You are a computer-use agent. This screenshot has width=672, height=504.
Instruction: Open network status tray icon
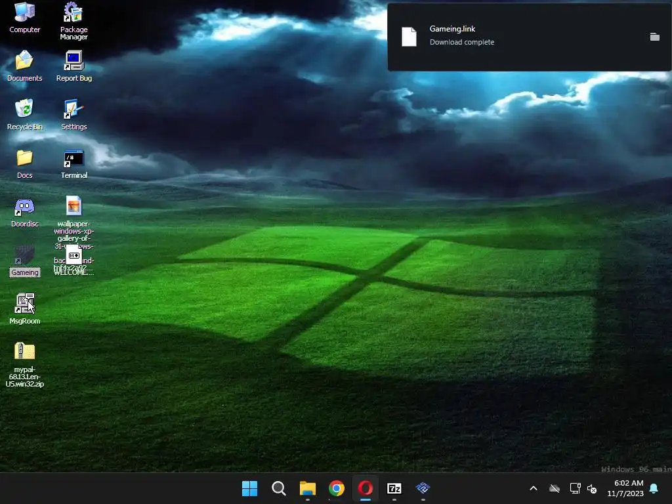point(575,488)
